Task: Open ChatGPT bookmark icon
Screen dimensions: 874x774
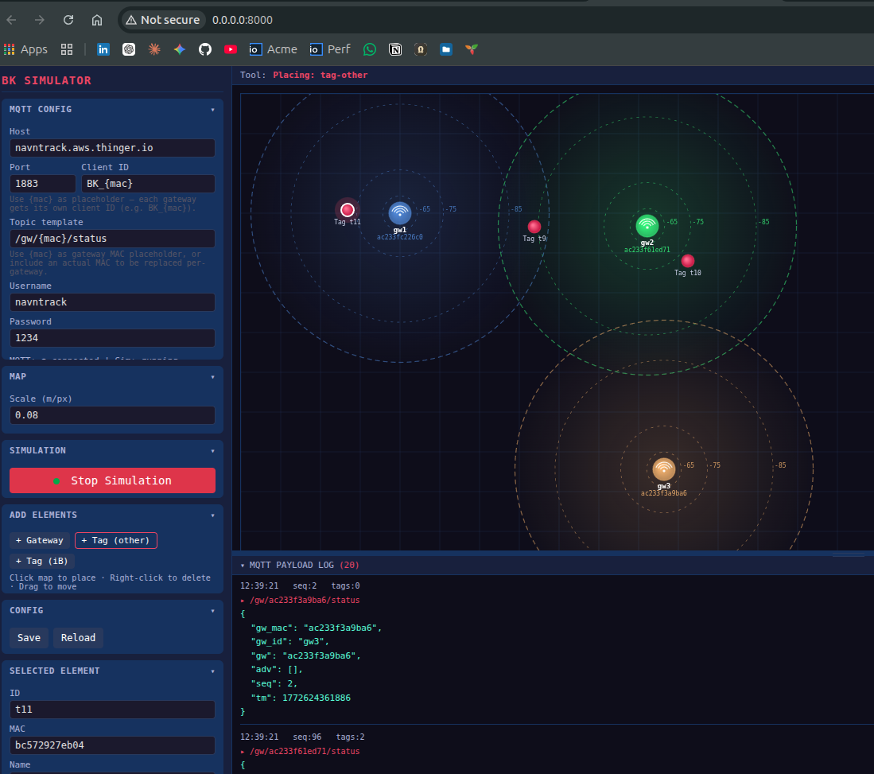Action: (x=129, y=49)
